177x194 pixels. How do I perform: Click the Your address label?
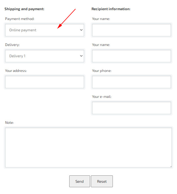16,71
